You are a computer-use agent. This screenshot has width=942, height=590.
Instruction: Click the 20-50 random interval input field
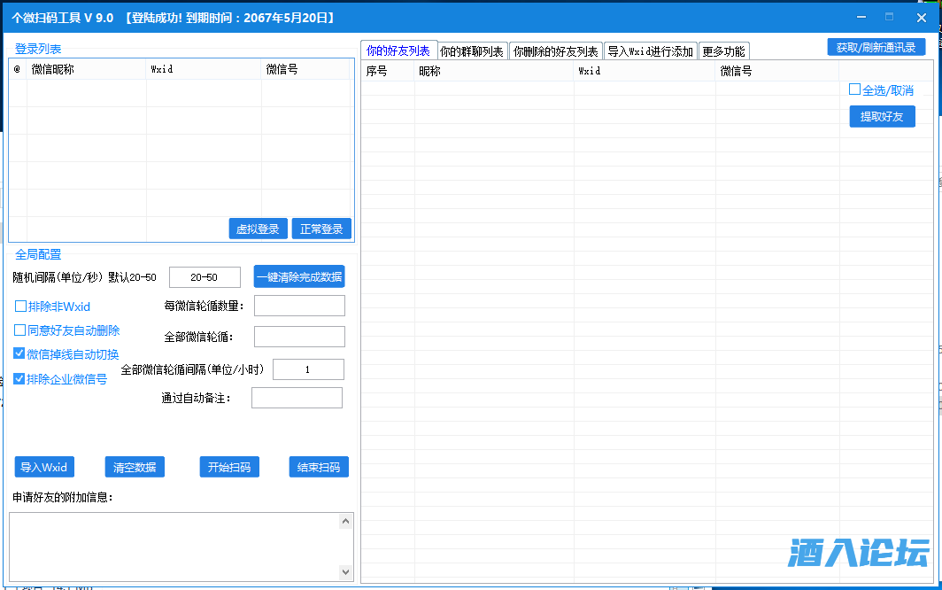(205, 277)
